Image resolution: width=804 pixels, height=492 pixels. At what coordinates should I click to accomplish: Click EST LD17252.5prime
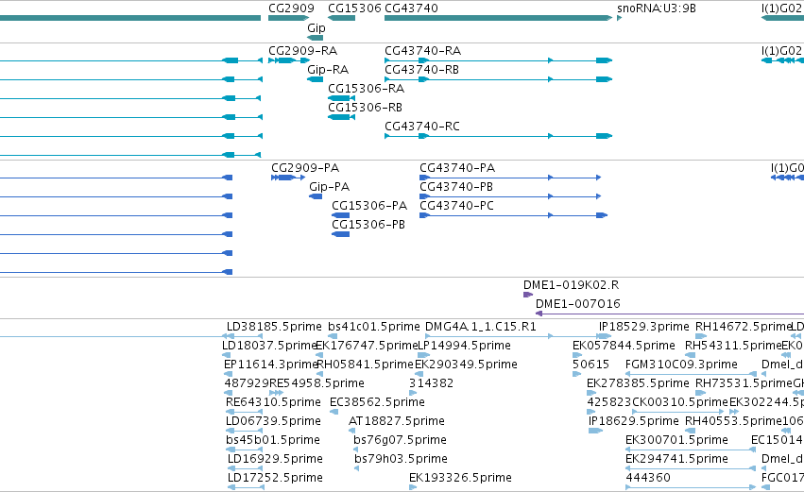[x=275, y=479]
